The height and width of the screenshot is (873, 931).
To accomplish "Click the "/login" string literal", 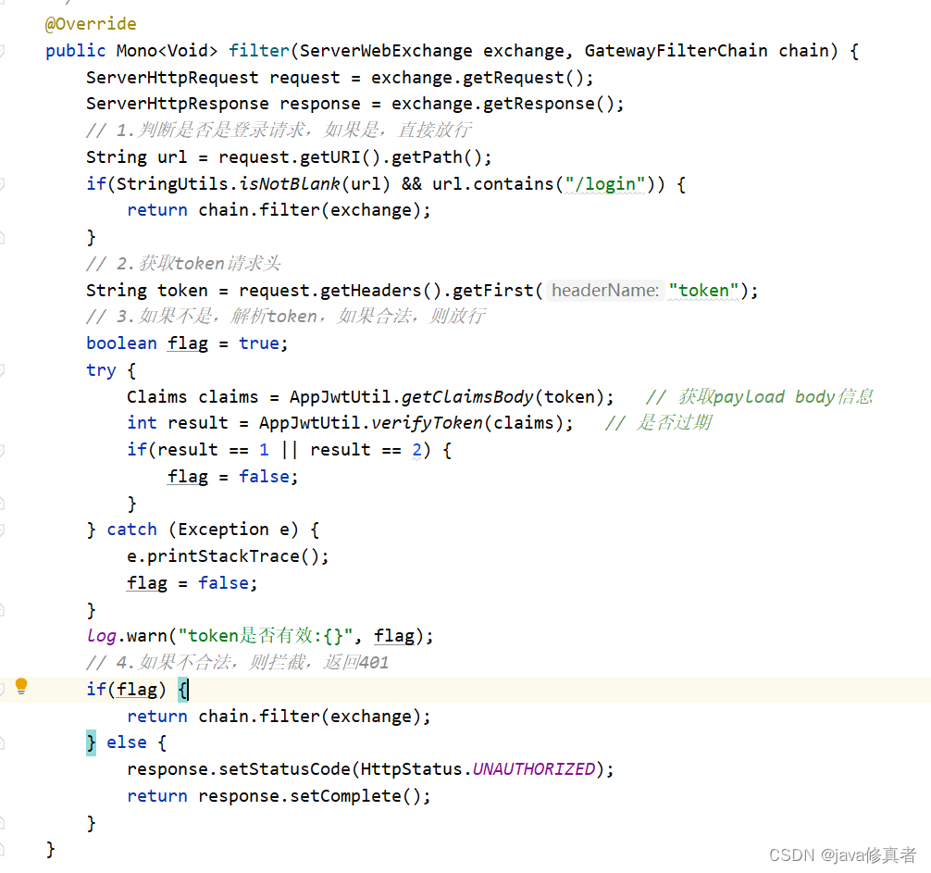I will [605, 184].
